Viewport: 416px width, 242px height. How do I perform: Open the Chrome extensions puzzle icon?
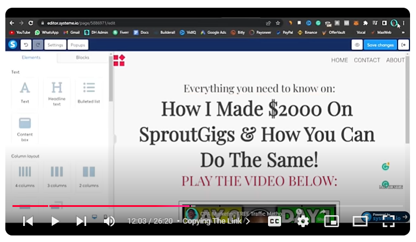click(365, 23)
